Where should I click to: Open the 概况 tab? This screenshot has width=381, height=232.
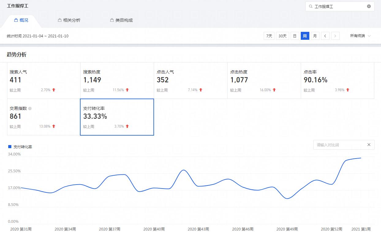pos(21,20)
